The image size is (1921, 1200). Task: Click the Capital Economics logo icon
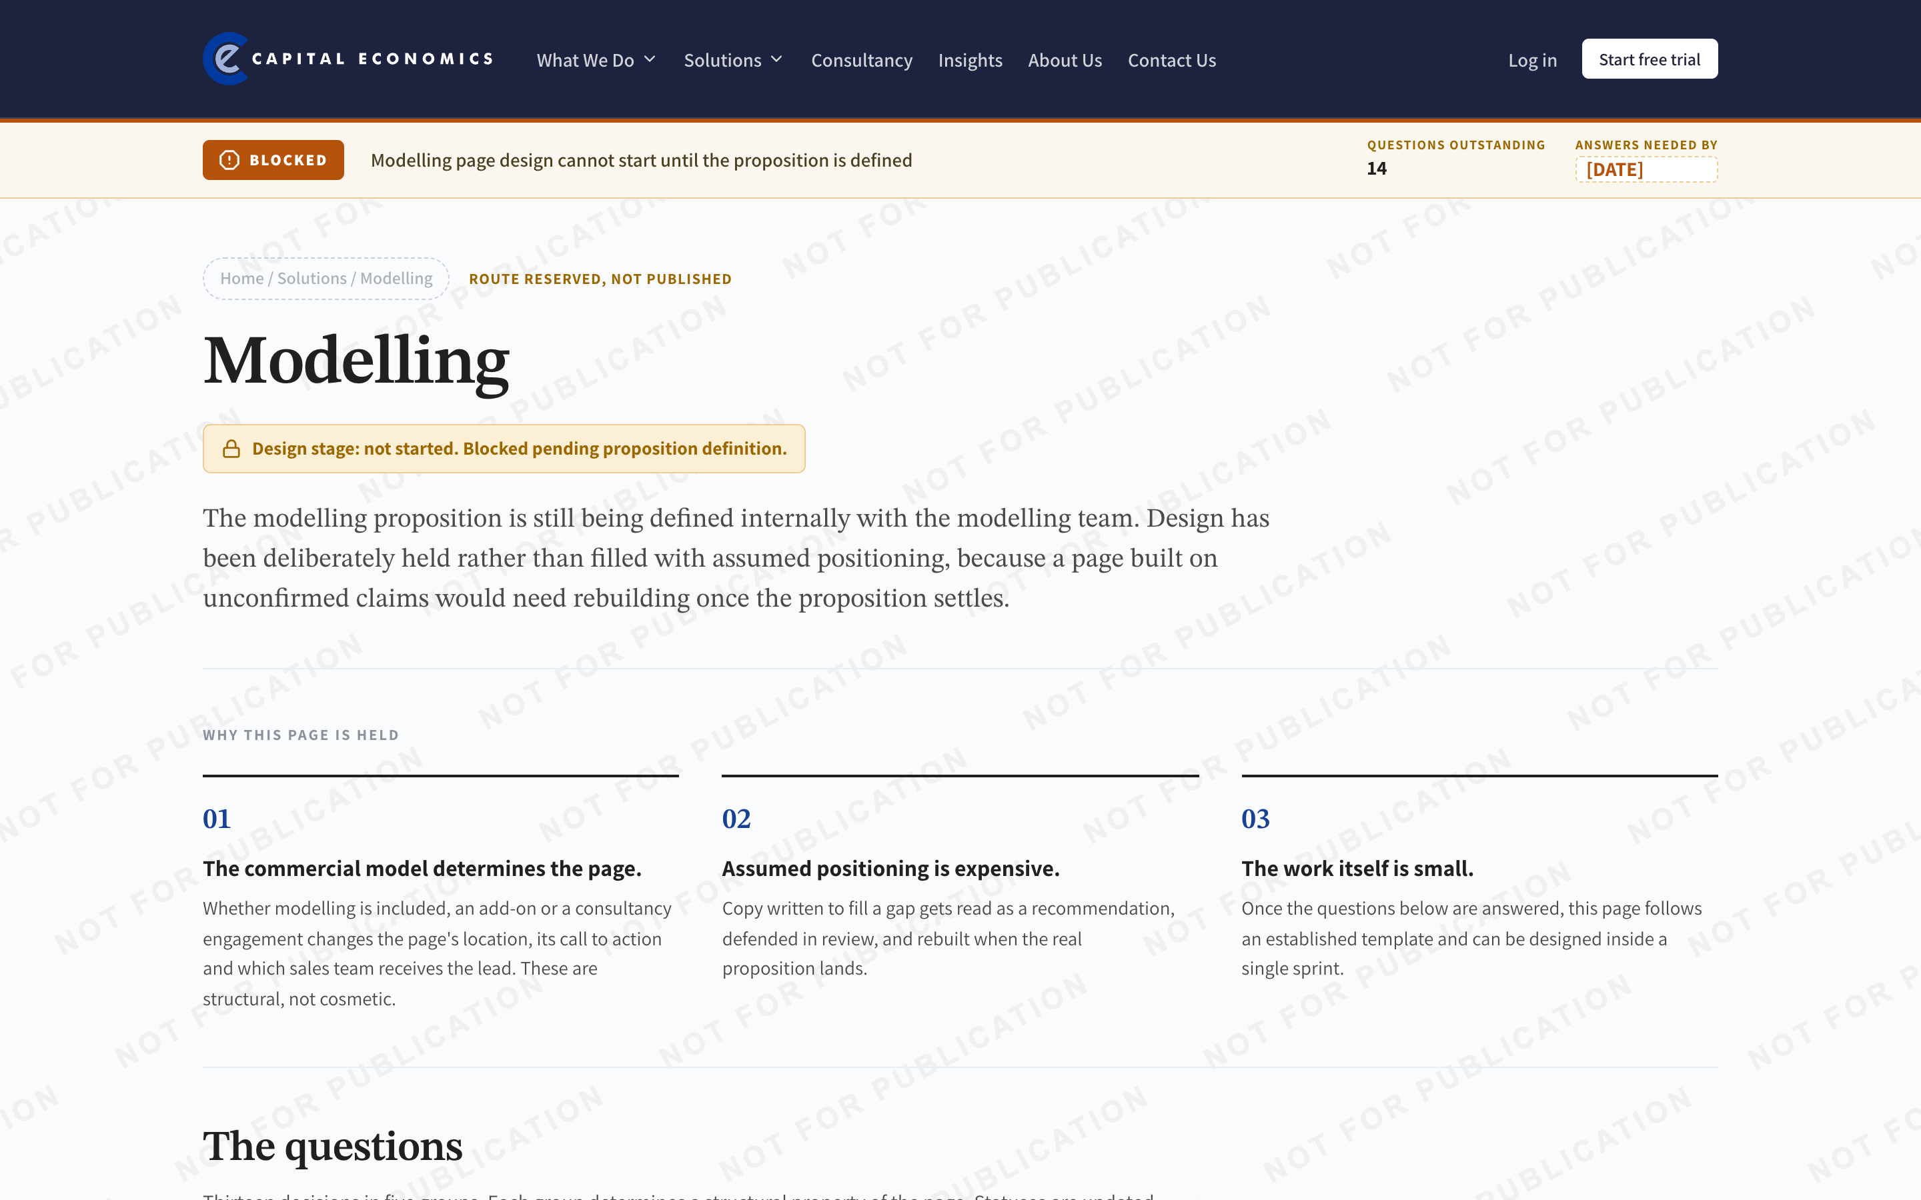pyautogui.click(x=226, y=59)
